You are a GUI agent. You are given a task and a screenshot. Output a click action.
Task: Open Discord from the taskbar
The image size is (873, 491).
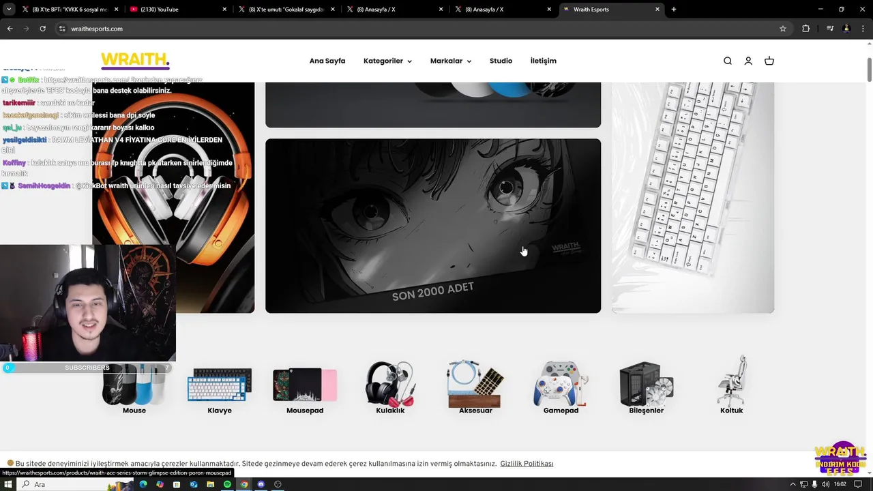point(261,484)
